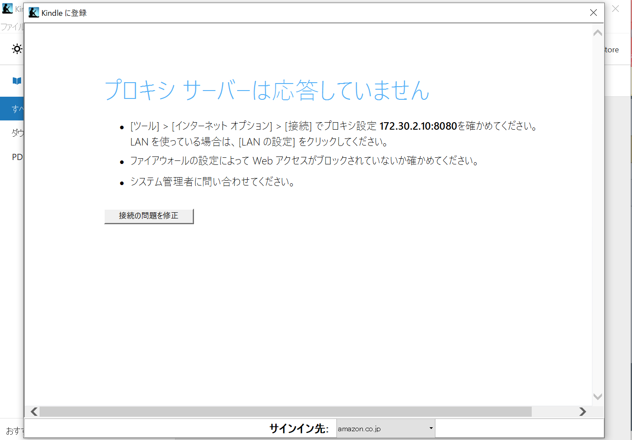Click the scroll-up arrow of the dialog
The width and height of the screenshot is (632, 440).
598,32
